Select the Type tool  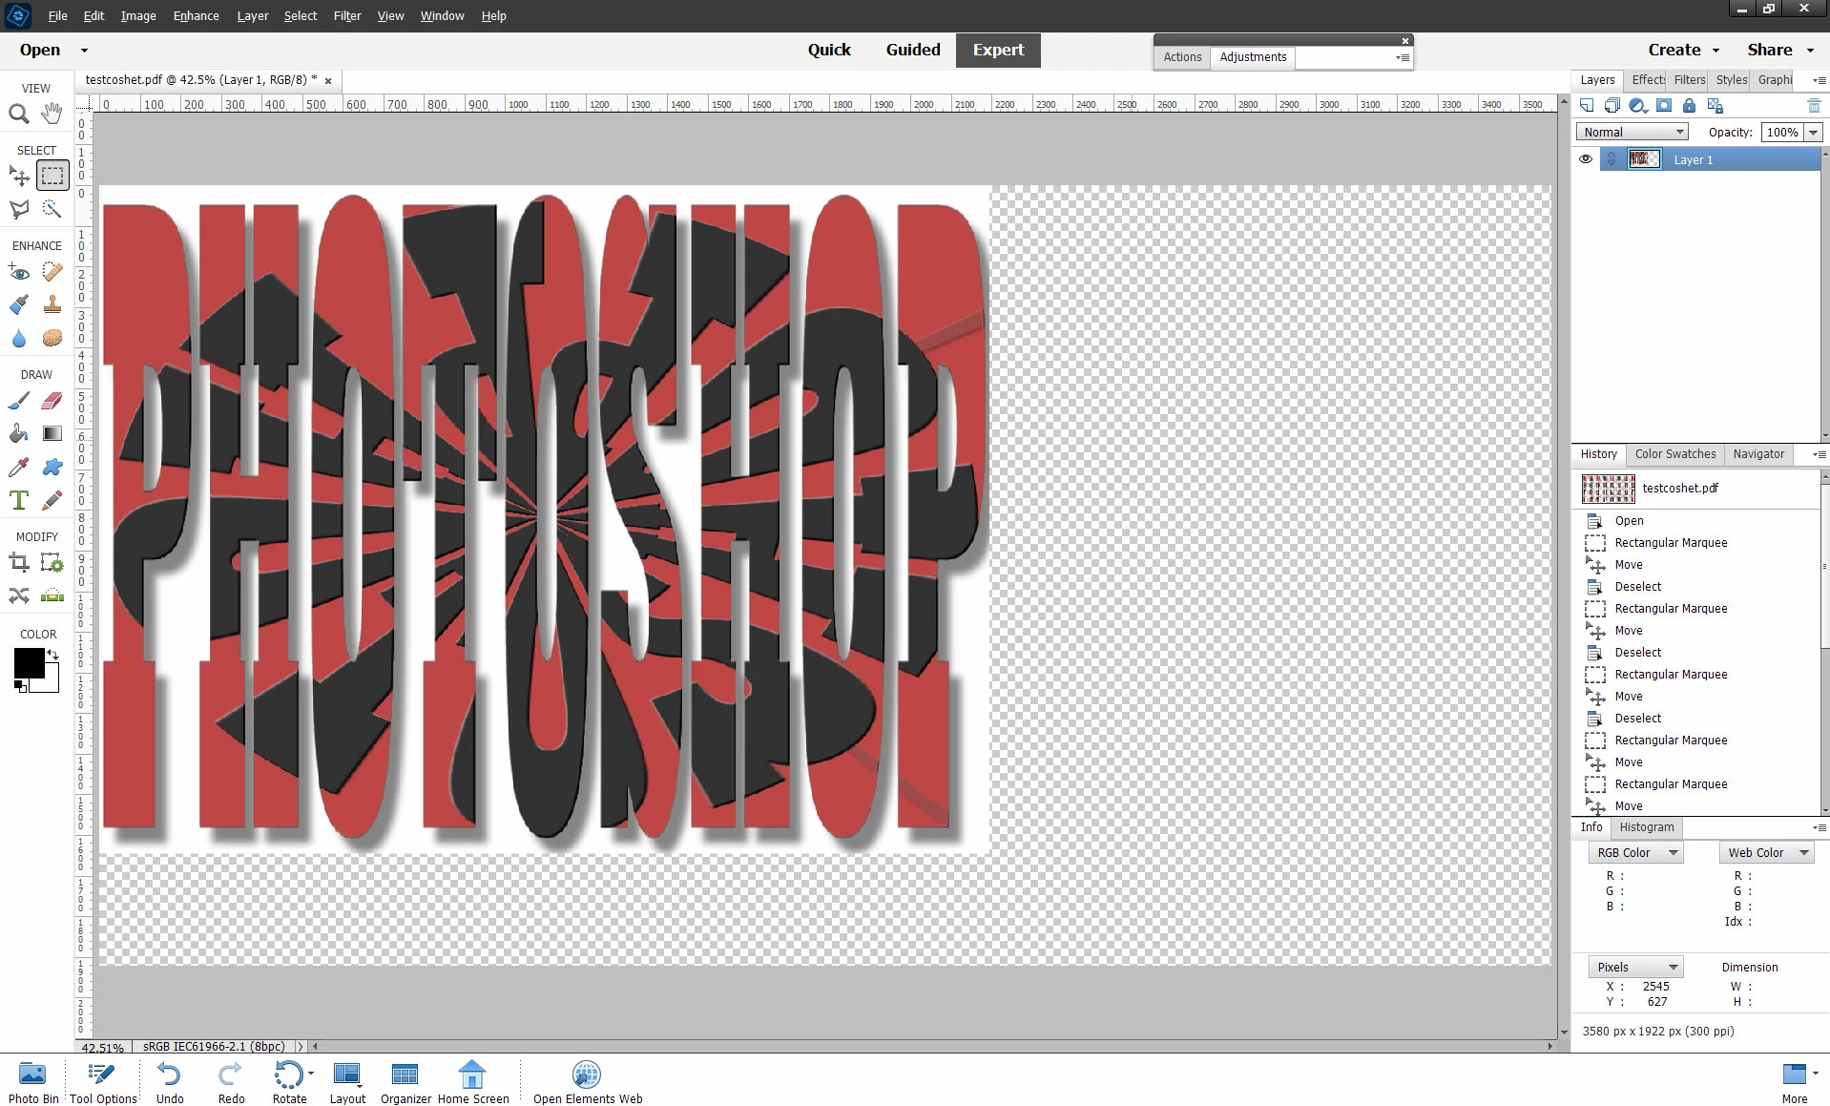[18, 501]
